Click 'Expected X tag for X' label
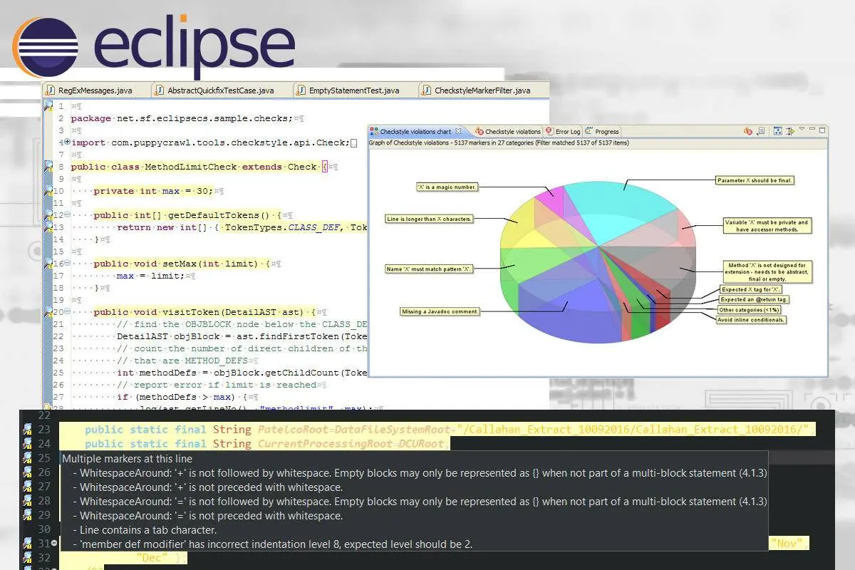 [750, 290]
